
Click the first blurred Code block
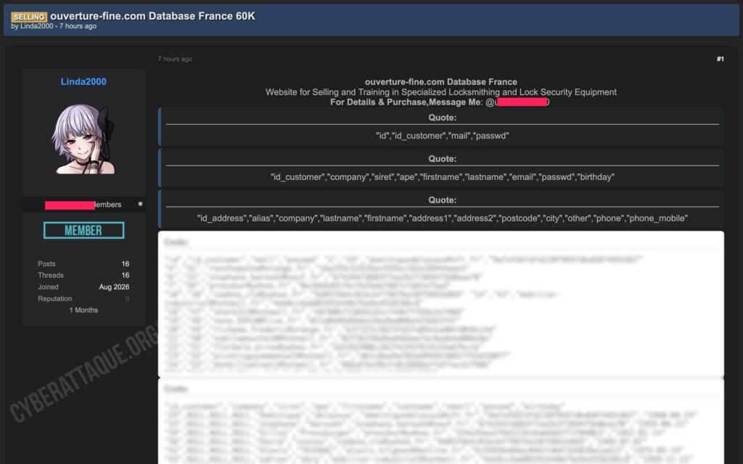(x=441, y=304)
